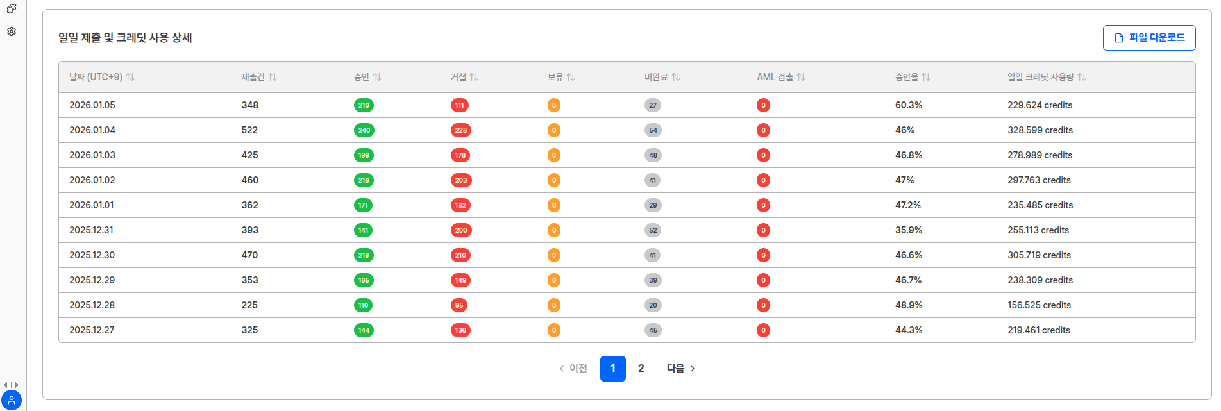Screen dimensions: 1221x411
Task: Select the 297.763 credits cell
Action: click(1039, 180)
